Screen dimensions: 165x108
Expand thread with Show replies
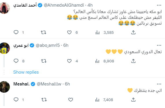pos(26,72)
